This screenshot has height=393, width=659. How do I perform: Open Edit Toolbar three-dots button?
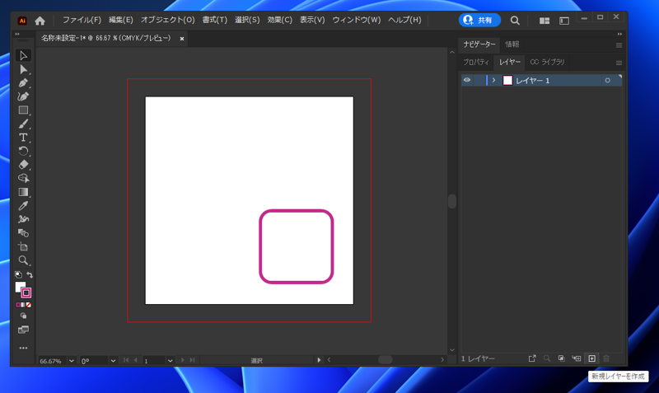click(23, 348)
